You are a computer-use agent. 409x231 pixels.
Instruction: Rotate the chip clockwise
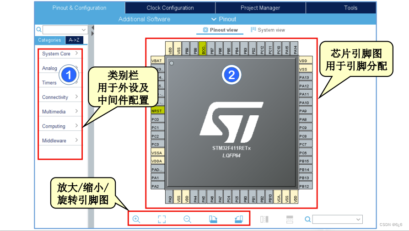[x=213, y=219]
